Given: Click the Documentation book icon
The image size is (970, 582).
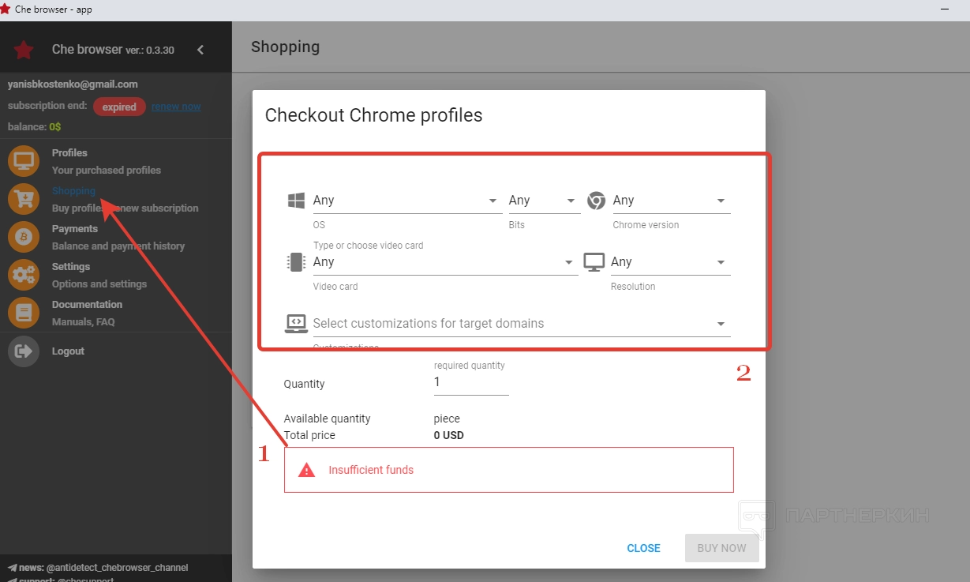Looking at the screenshot, I should (x=24, y=313).
